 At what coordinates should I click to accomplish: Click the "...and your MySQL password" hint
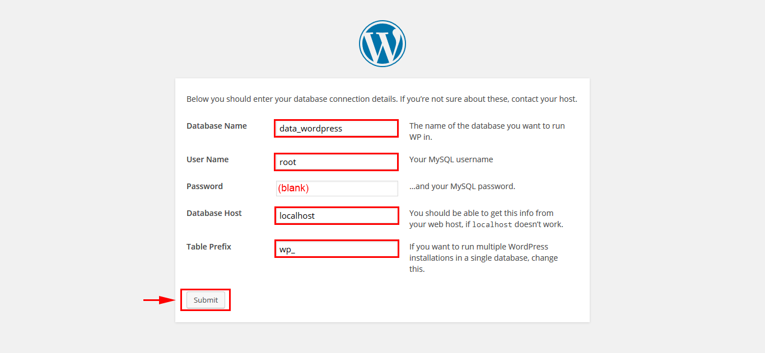coord(462,186)
